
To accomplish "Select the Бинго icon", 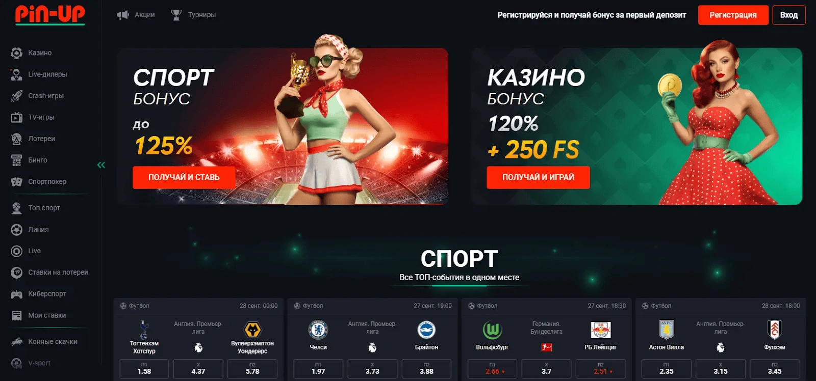I will [16, 160].
